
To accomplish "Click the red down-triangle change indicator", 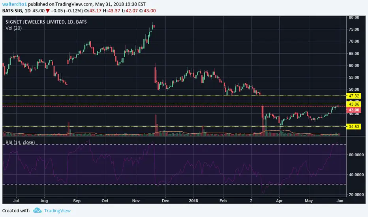I will [48, 11].
